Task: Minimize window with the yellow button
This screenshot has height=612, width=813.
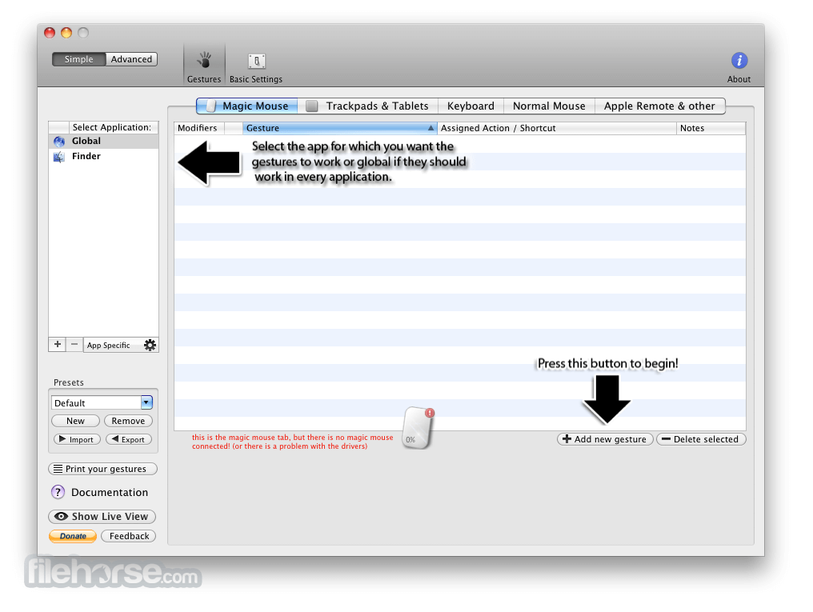Action: (66, 33)
